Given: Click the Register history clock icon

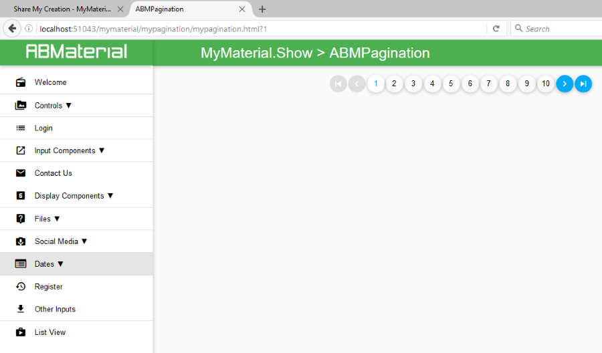Looking at the screenshot, I should (x=21, y=286).
